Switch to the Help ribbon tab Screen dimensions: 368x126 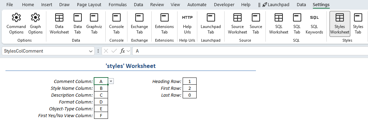pos(246,5)
